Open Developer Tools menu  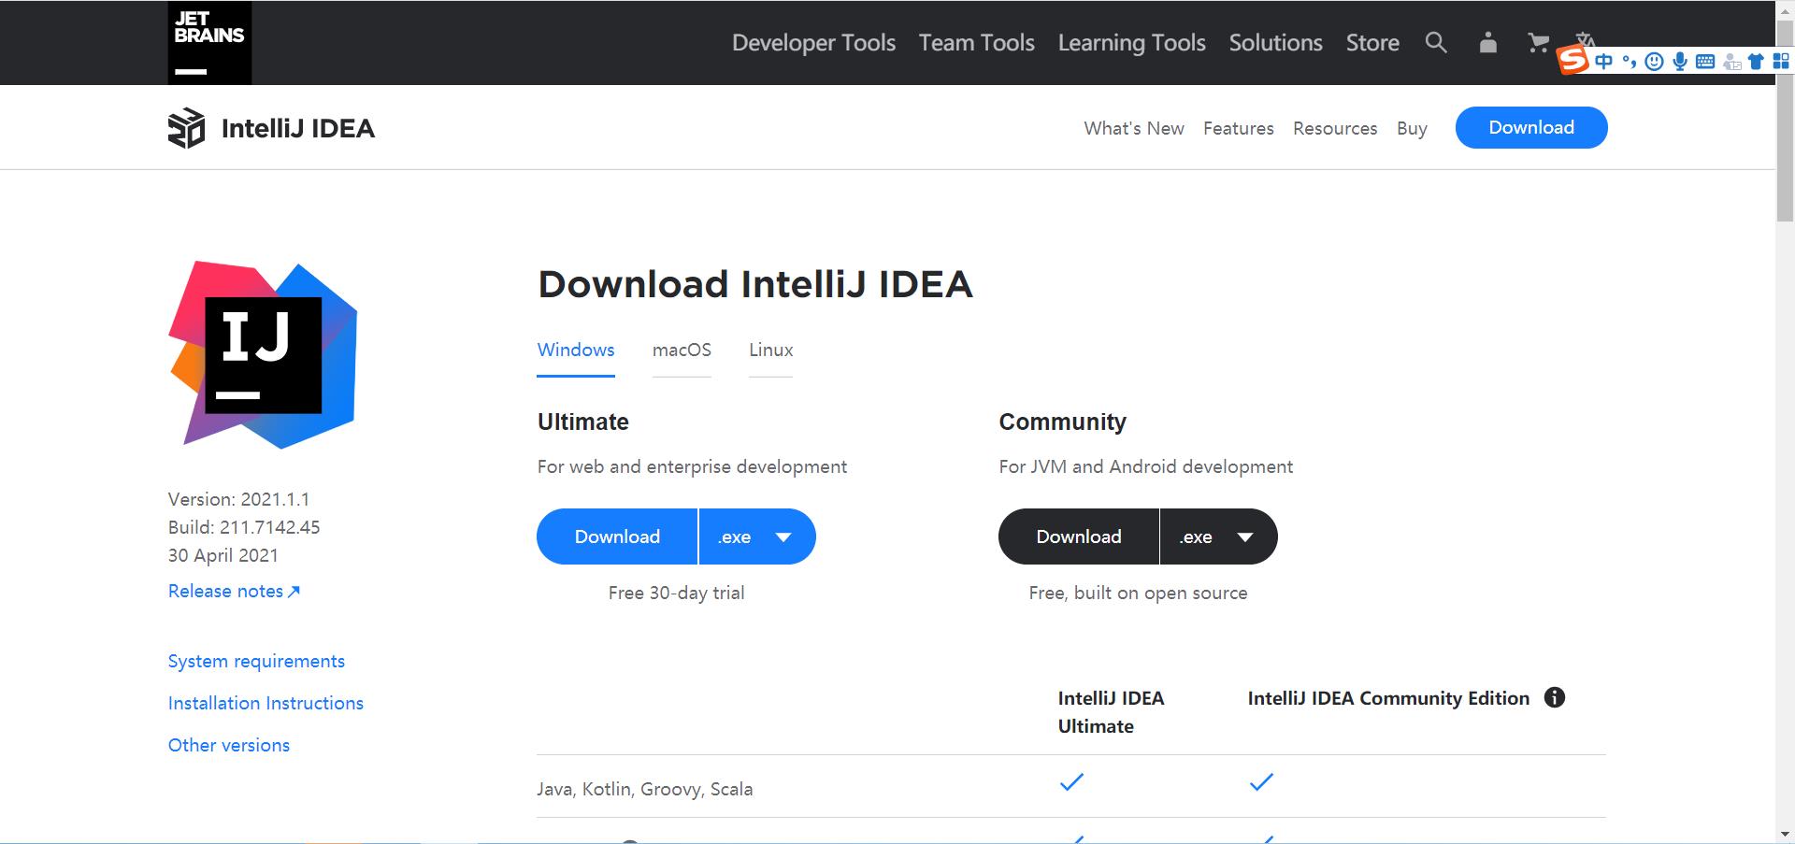813,43
